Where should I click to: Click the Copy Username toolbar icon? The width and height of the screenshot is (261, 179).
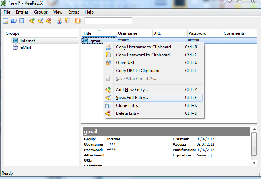[x=59, y=21]
